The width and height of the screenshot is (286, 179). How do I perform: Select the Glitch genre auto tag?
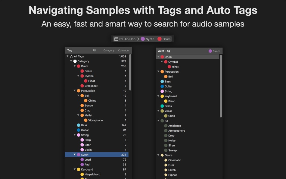click(x=188, y=170)
